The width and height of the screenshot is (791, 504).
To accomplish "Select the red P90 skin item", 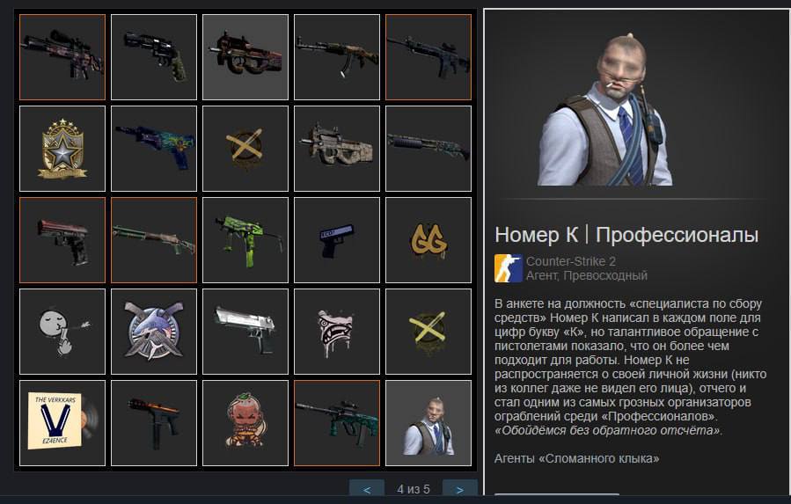I will click(245, 57).
